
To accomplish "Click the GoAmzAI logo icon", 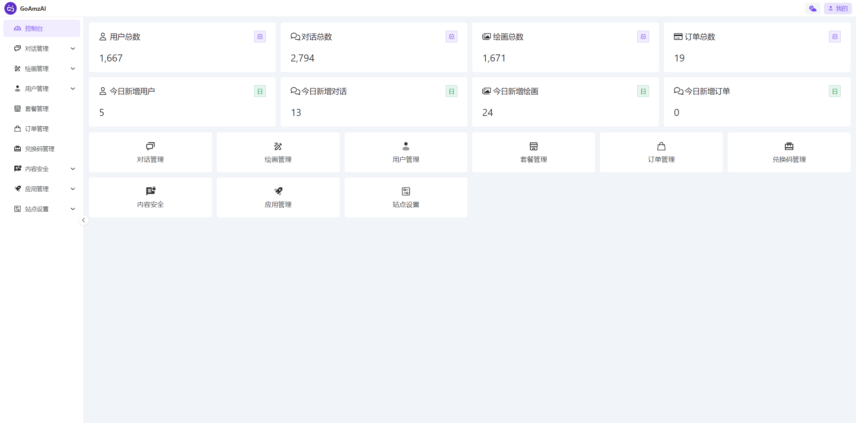I will point(10,8).
